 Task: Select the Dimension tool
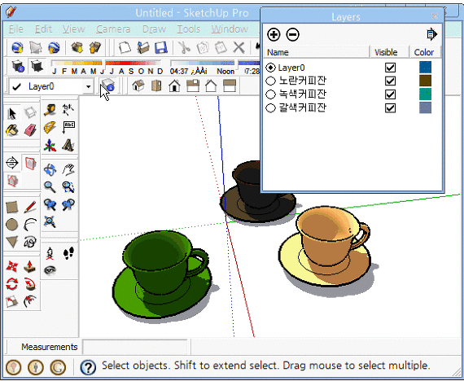(68, 110)
